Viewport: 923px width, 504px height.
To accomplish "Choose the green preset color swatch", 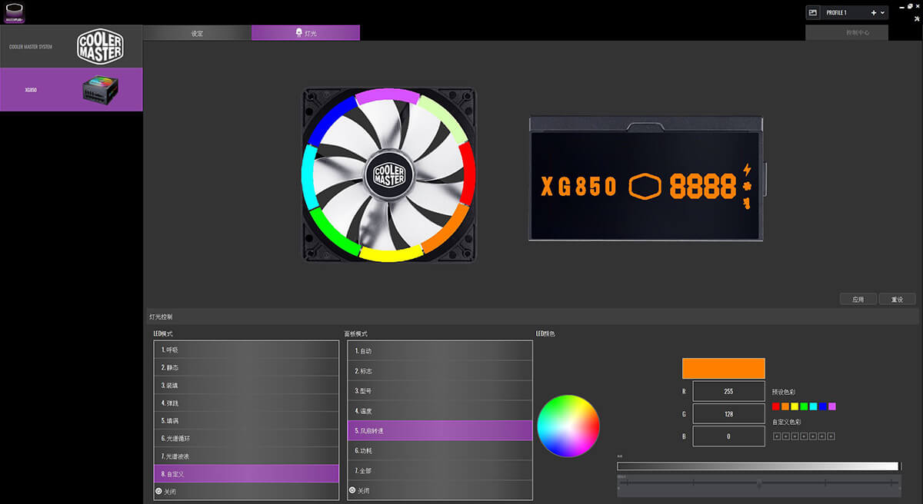I will [804, 406].
